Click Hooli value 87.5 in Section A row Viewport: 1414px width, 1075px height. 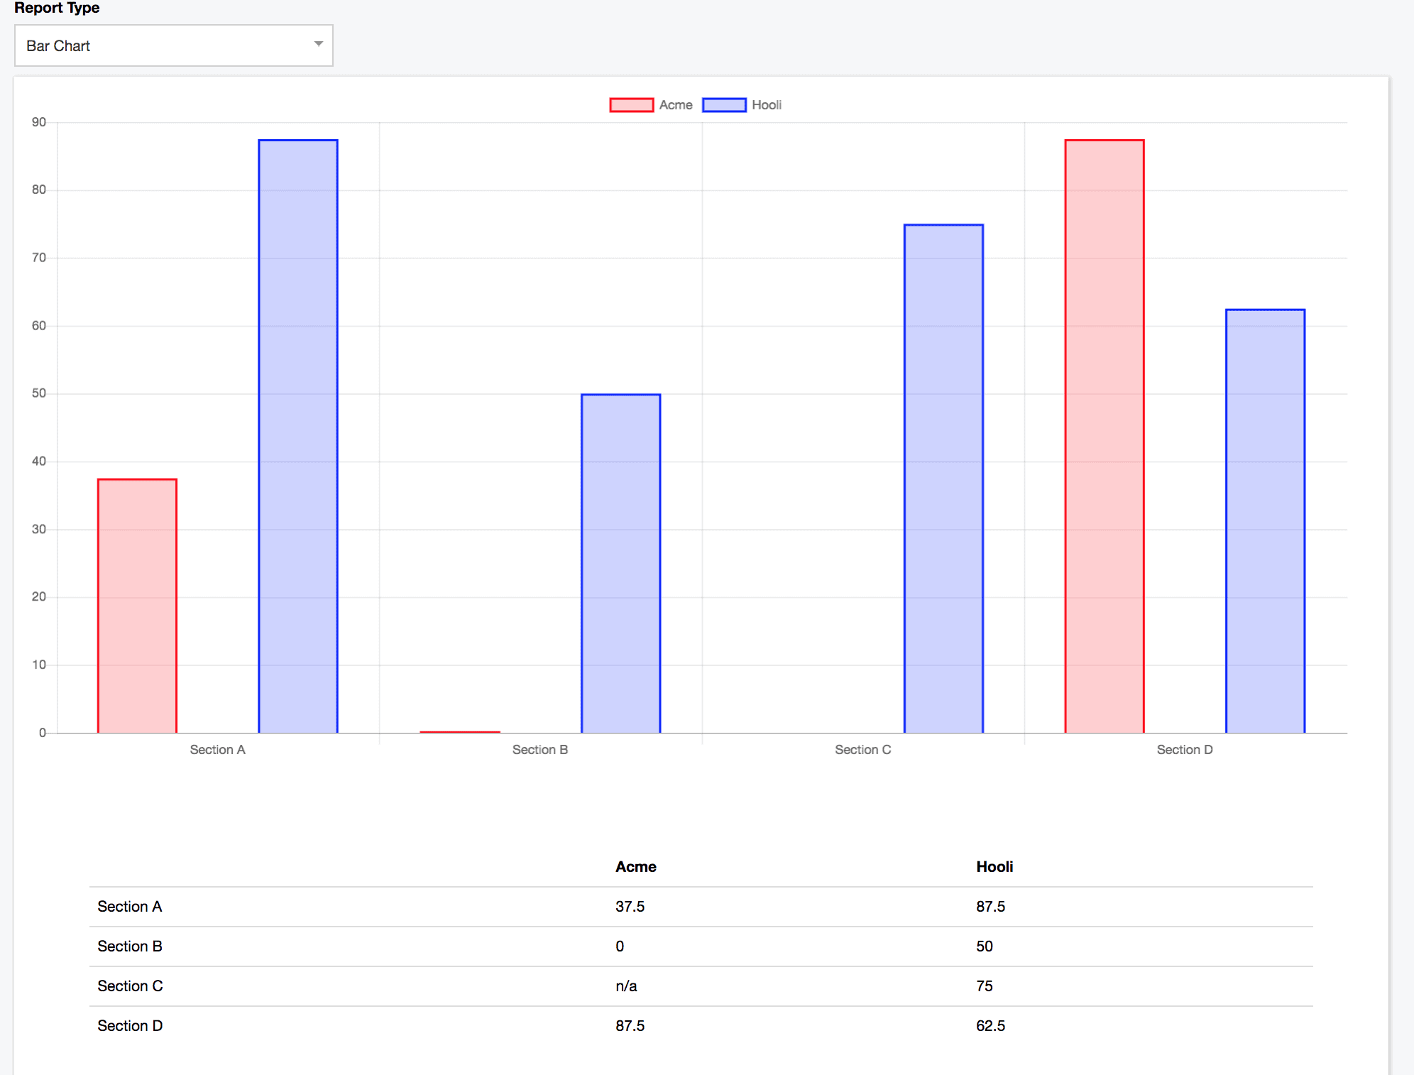click(x=991, y=907)
